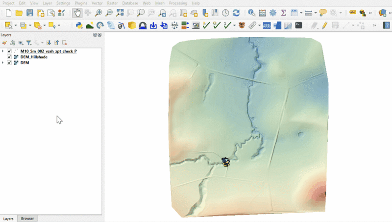Select the DEM_Hillshade layer name

point(34,57)
